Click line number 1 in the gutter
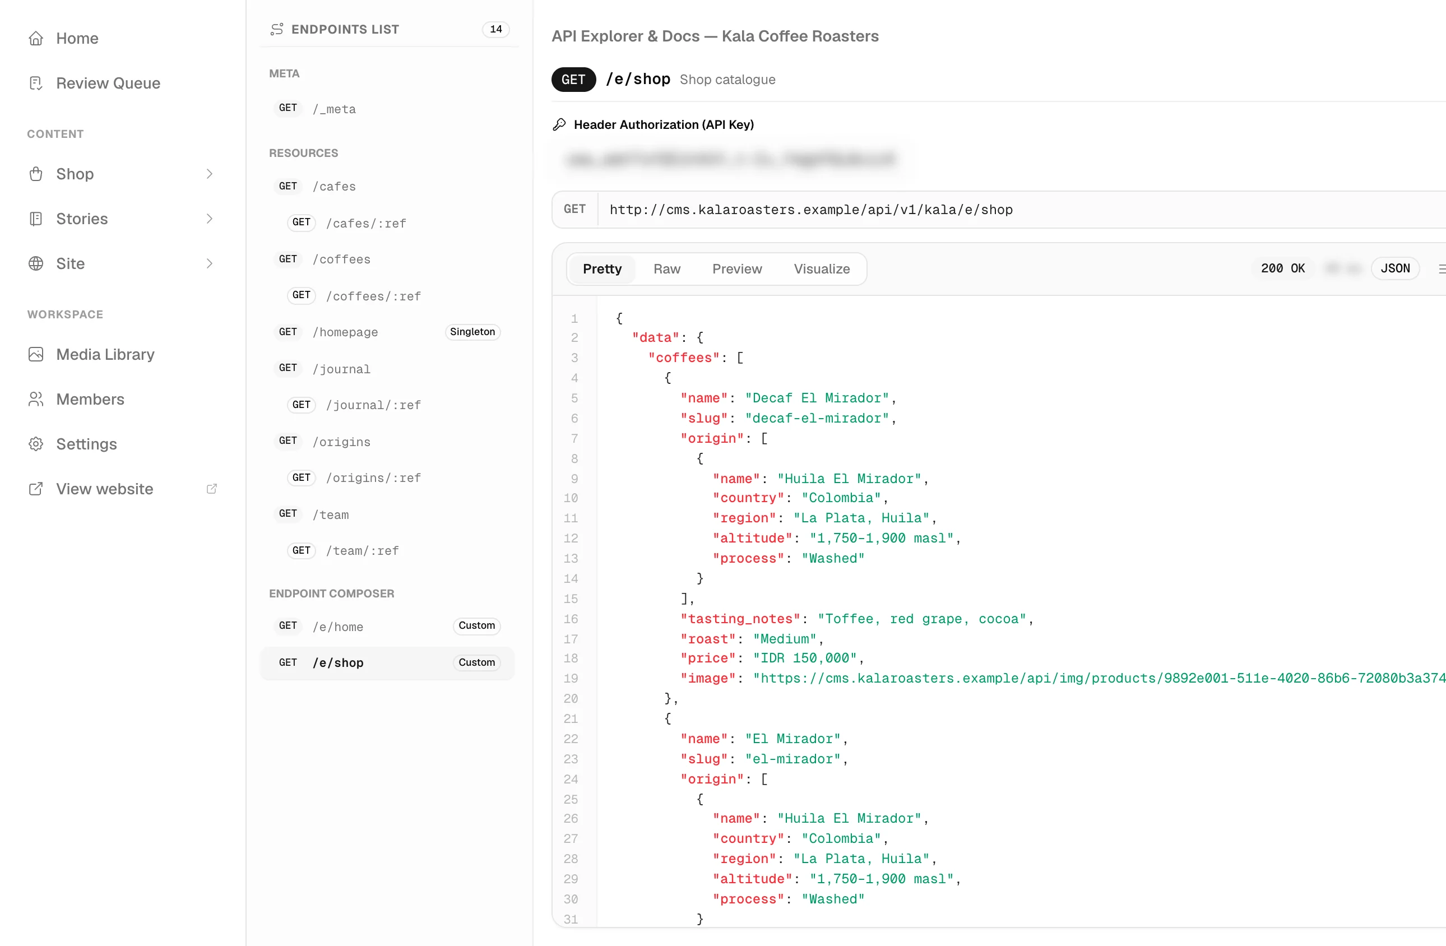Viewport: 1446px width, 946px height. pos(574,319)
